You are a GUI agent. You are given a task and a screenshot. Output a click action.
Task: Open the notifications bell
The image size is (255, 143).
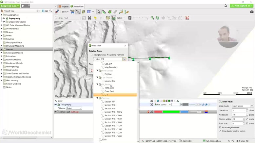pyautogui.click(x=226, y=6)
